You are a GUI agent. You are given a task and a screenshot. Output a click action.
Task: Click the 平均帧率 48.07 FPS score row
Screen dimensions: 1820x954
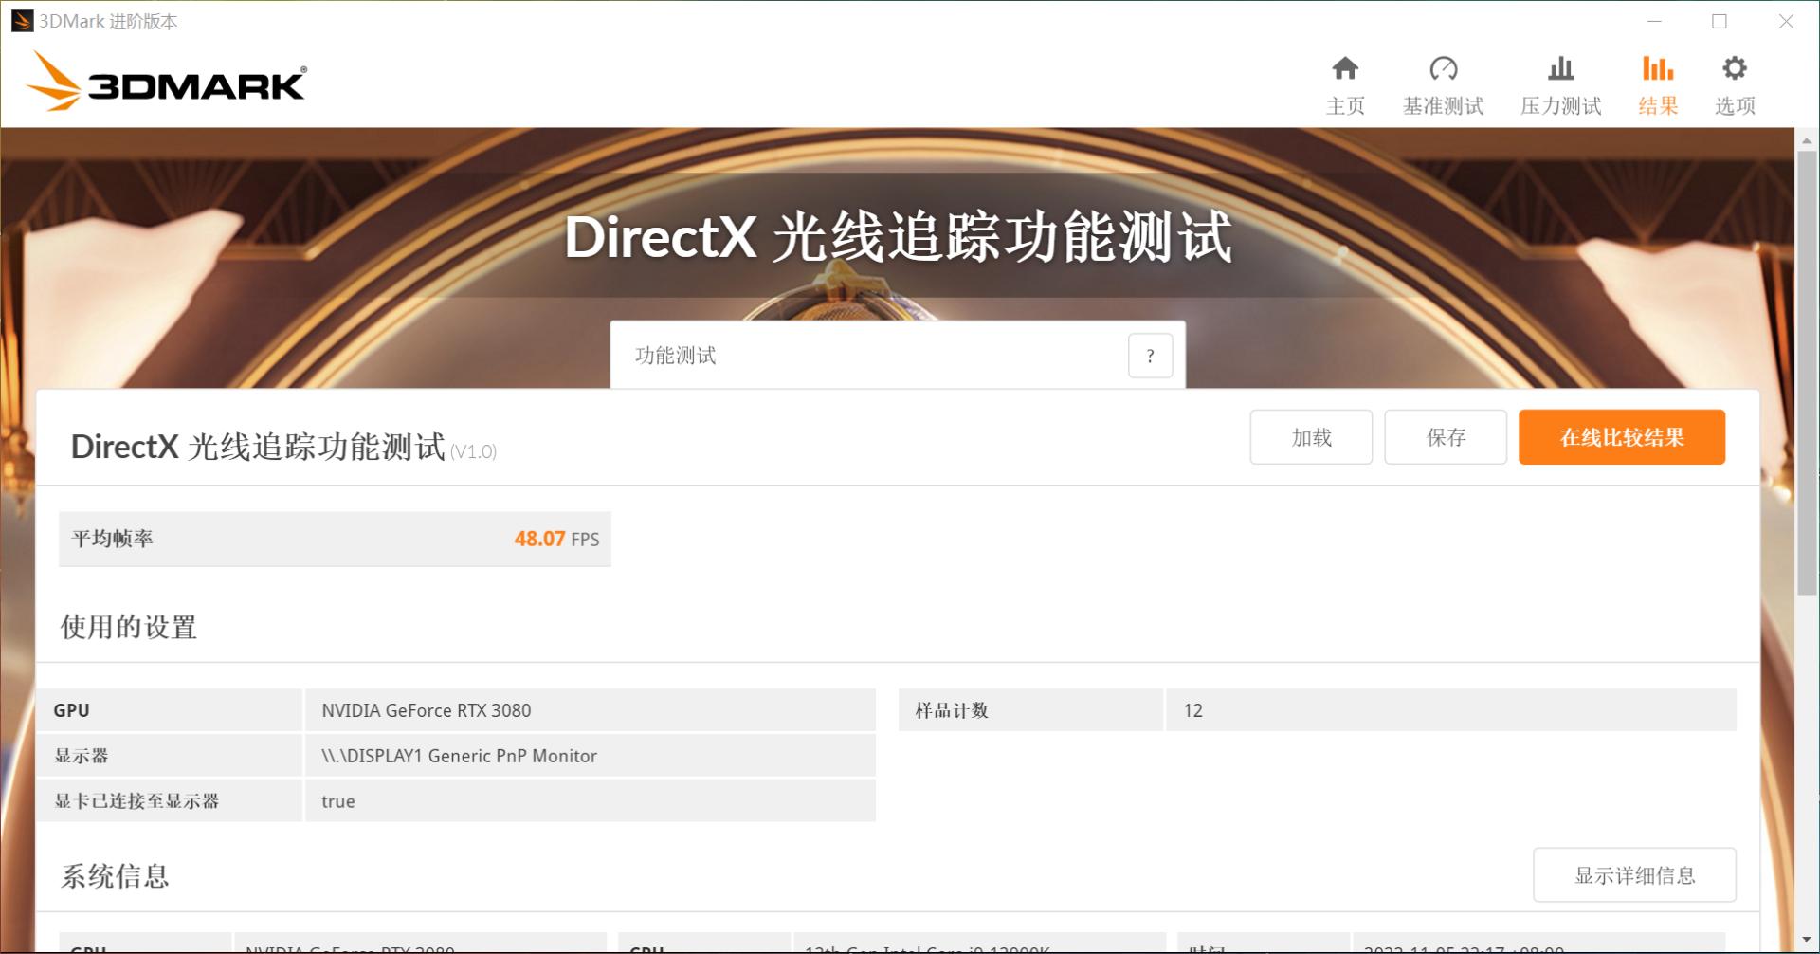click(335, 539)
